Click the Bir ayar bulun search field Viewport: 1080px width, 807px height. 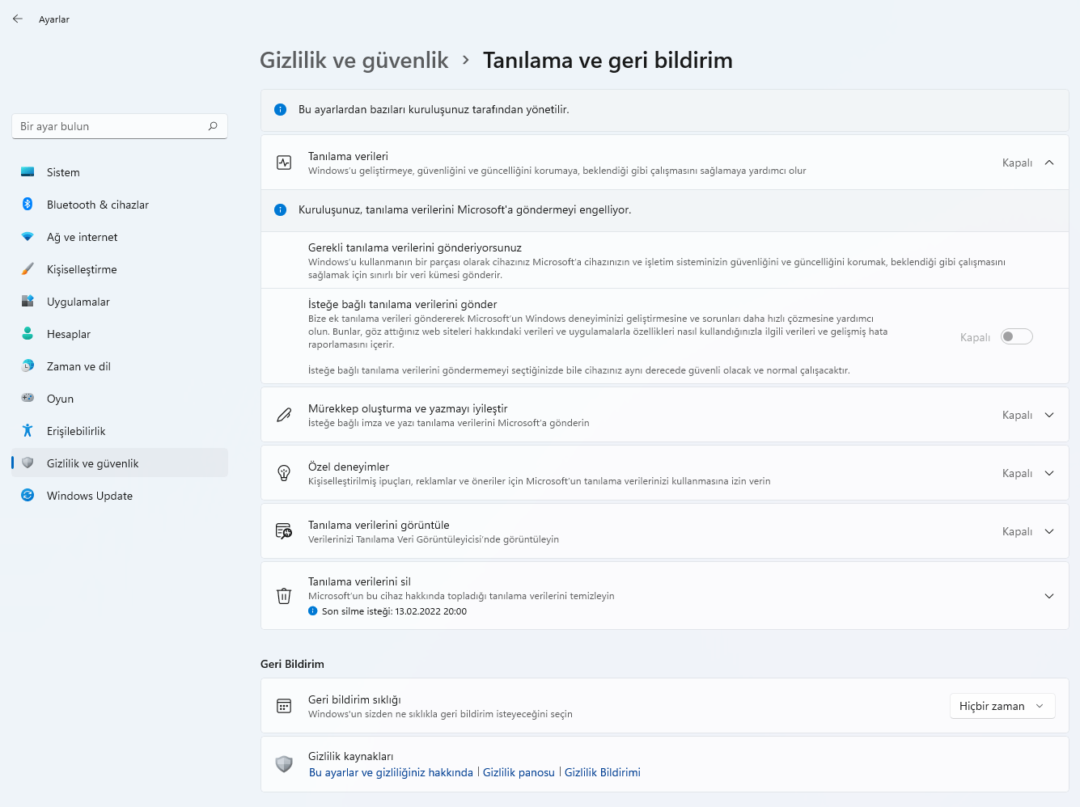coord(120,126)
